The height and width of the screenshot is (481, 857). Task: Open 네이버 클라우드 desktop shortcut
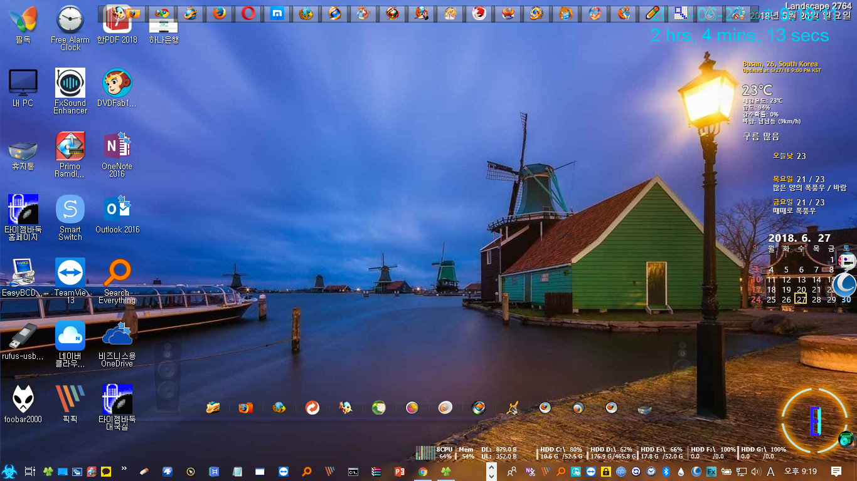click(x=70, y=344)
